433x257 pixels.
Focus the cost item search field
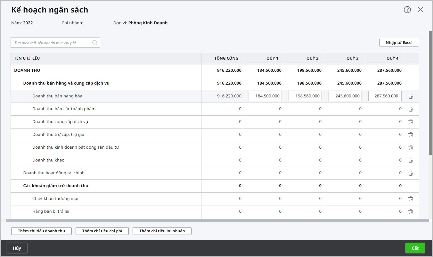pos(55,43)
